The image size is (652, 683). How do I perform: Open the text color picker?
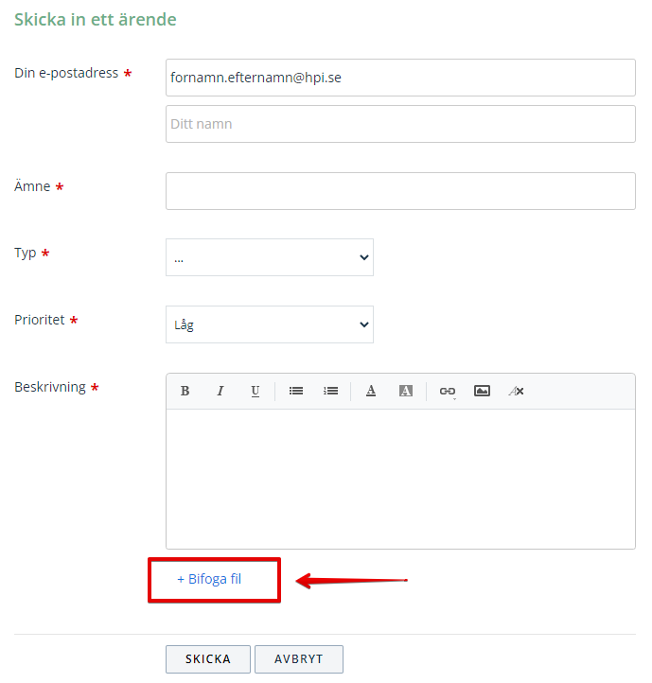(x=371, y=391)
